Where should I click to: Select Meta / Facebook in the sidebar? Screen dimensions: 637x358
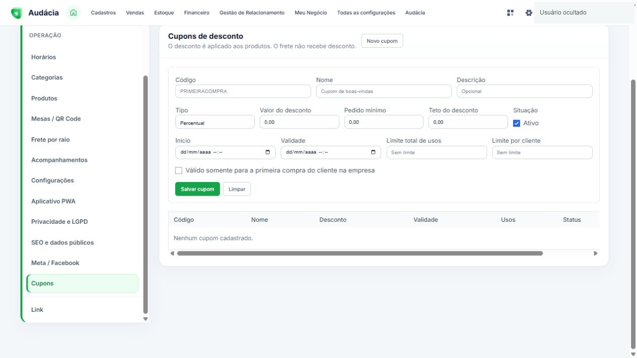[82, 263]
